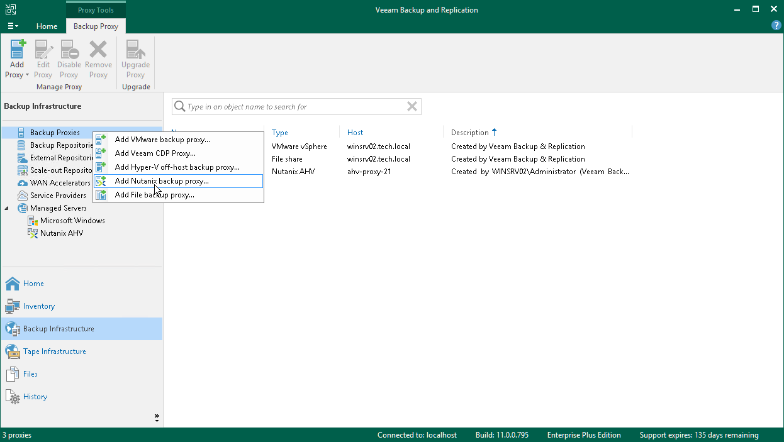Select the Microsoft Windows server icon
Screen dimensions: 784x442
33,221
